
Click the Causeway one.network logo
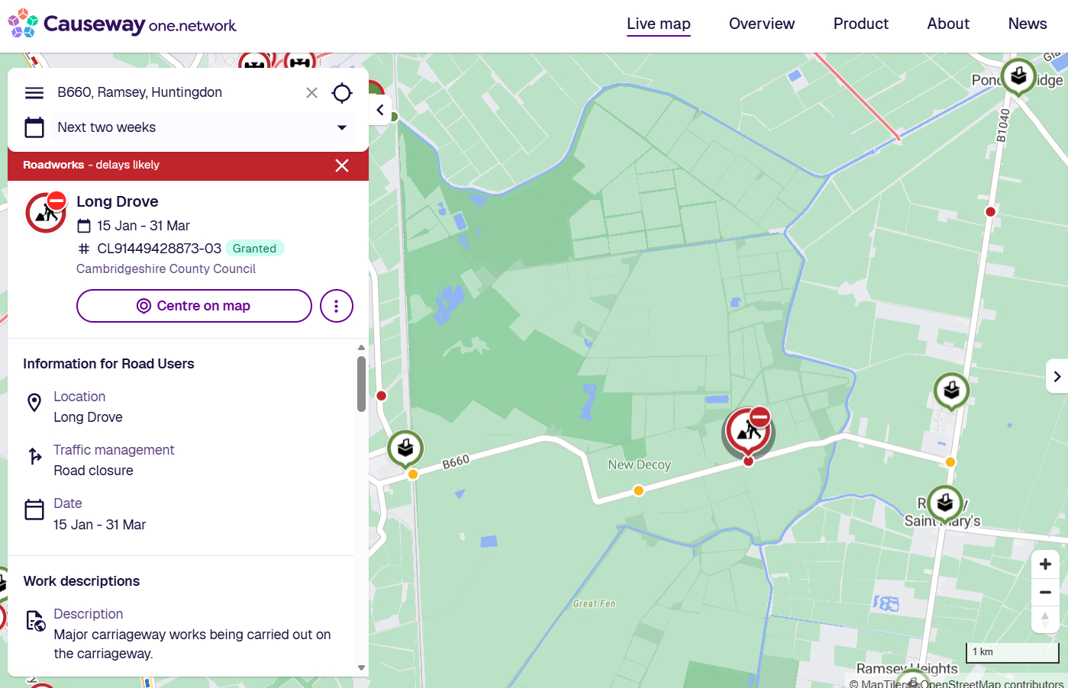point(122,24)
